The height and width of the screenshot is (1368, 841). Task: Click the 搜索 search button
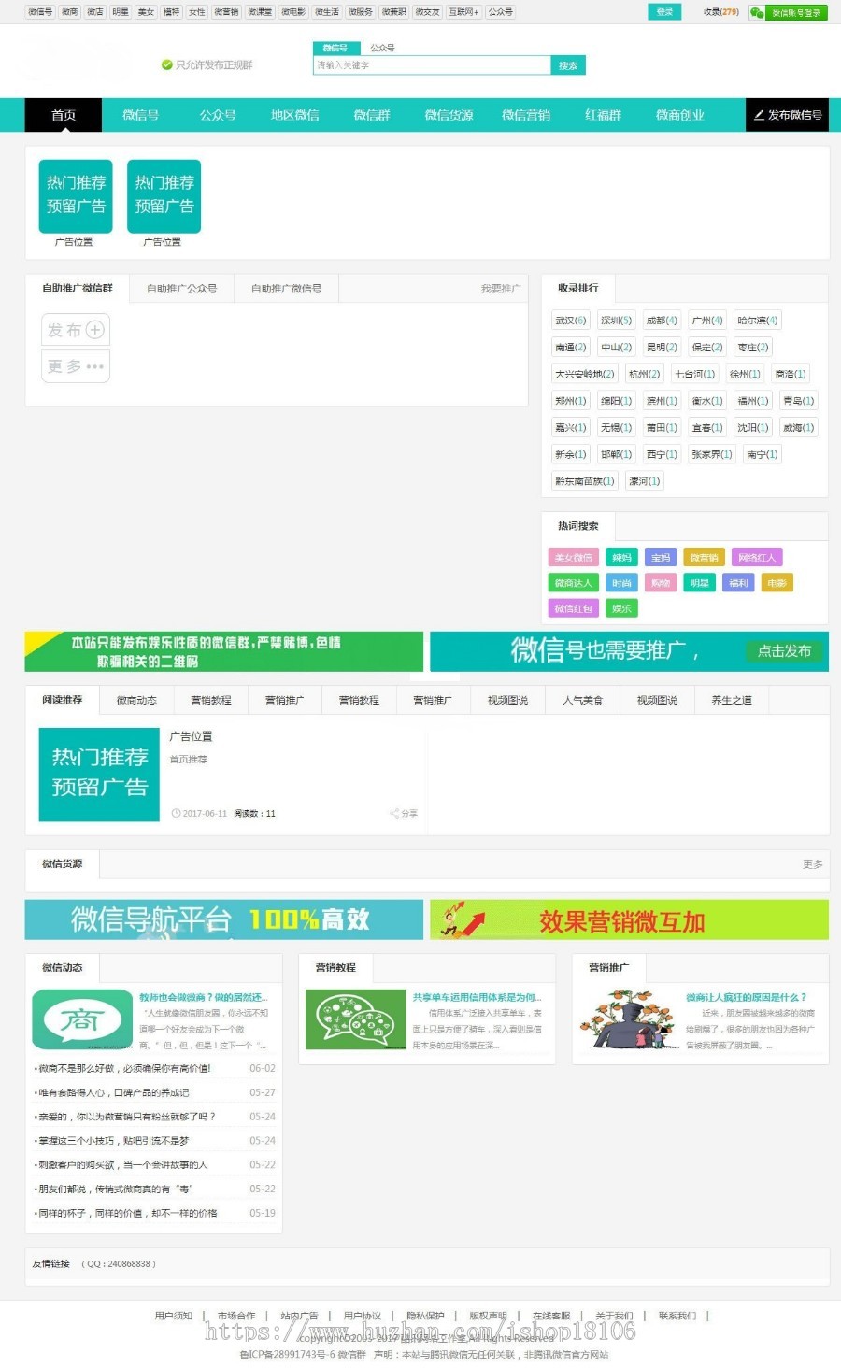pos(567,65)
